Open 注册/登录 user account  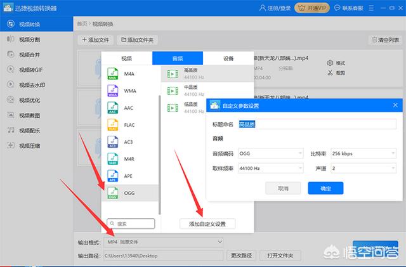tap(275, 8)
